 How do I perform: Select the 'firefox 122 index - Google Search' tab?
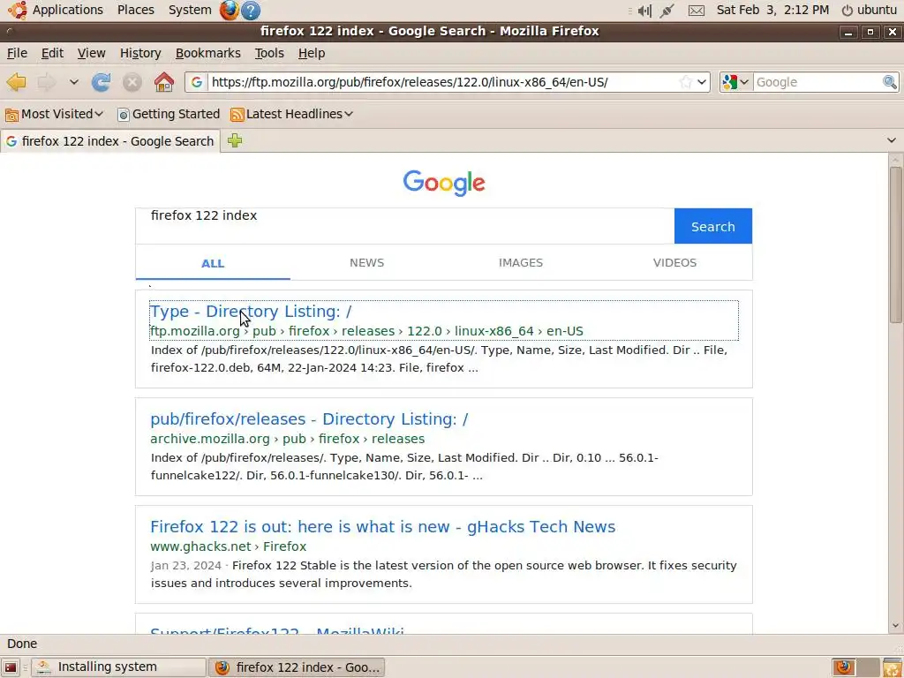(x=110, y=141)
